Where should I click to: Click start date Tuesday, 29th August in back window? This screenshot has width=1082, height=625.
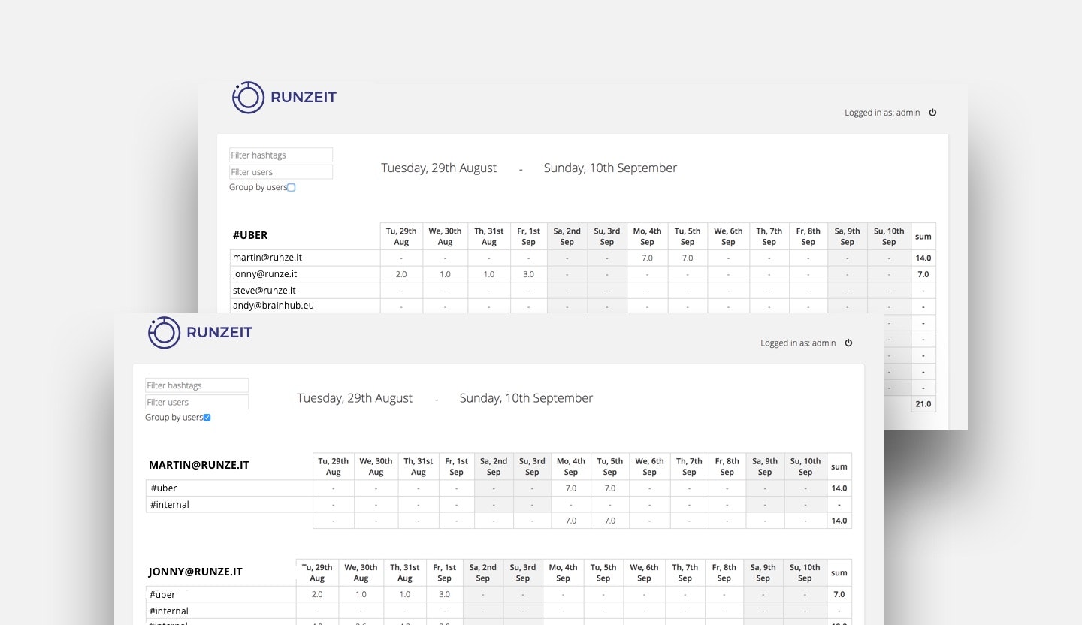tap(439, 168)
